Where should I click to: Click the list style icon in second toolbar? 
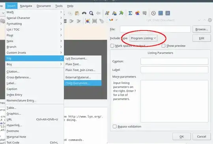(65, 21)
